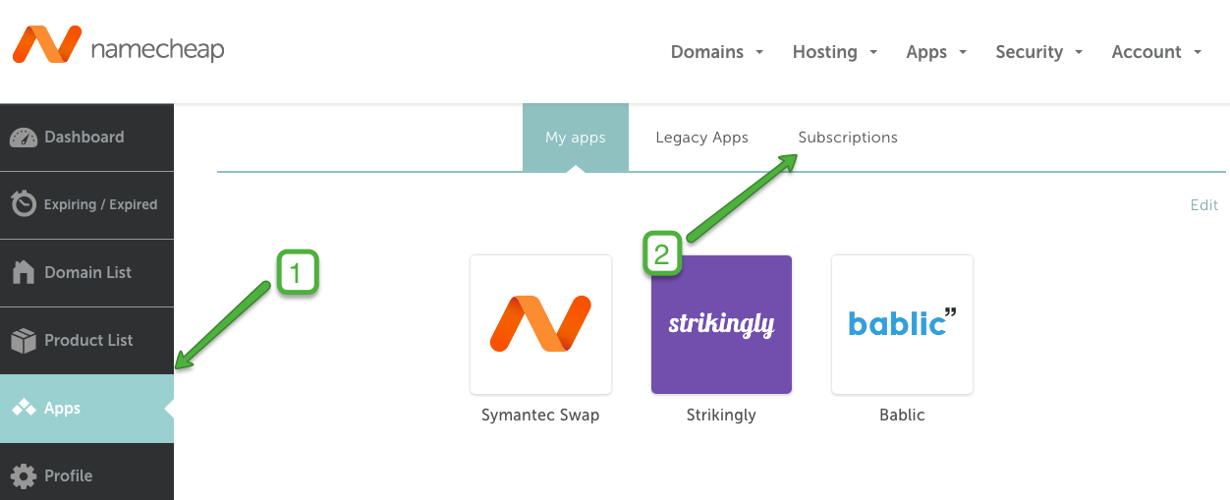Screen dimensions: 1230x500
Task: Go to Dashboard in the sidebar
Action: [x=86, y=138]
